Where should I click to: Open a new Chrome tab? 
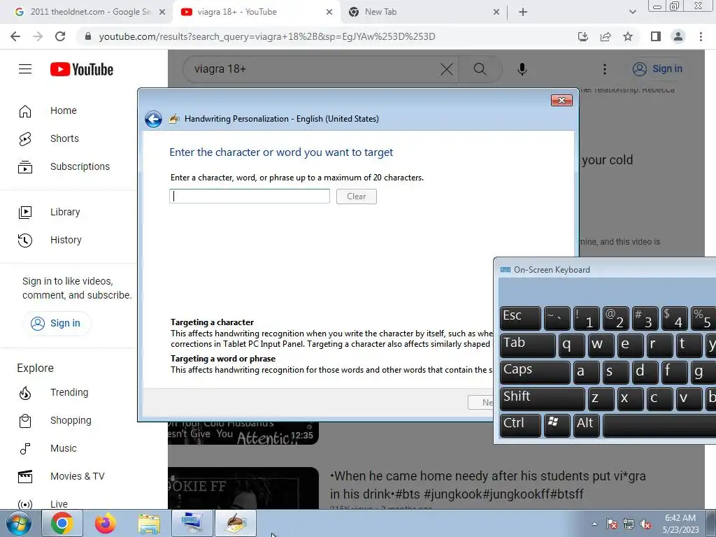523,13
